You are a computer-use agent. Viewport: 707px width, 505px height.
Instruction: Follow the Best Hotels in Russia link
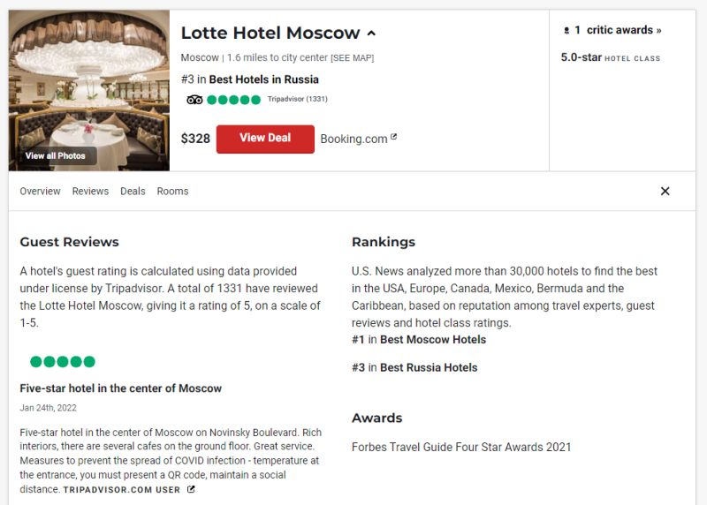(263, 79)
